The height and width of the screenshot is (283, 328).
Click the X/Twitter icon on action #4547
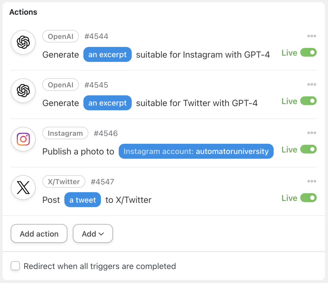[23, 187]
